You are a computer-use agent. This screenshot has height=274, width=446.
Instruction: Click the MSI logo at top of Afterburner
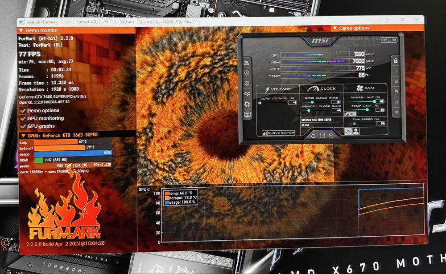click(320, 40)
